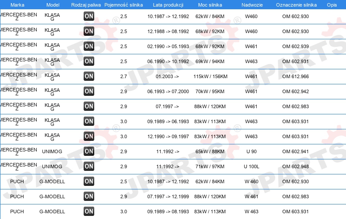Image resolution: width=346 pixels, height=219 pixels.
Task: Click the ON badge in the 12.1990 -> 09.1997 row
Action: [89, 136]
